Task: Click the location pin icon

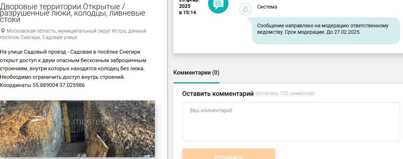Action: 3,31
